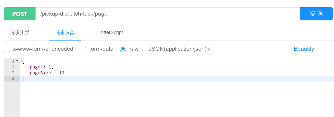
Task: Click the value 10 in the JSON body
Action: pyautogui.click(x=62, y=73)
